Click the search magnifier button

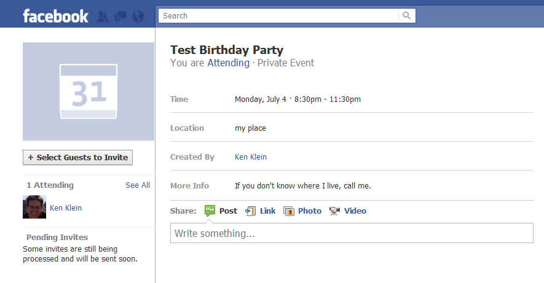coord(407,15)
